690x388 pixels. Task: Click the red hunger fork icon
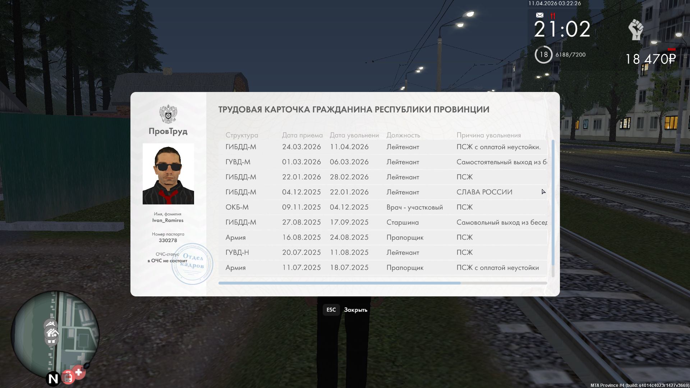click(553, 15)
